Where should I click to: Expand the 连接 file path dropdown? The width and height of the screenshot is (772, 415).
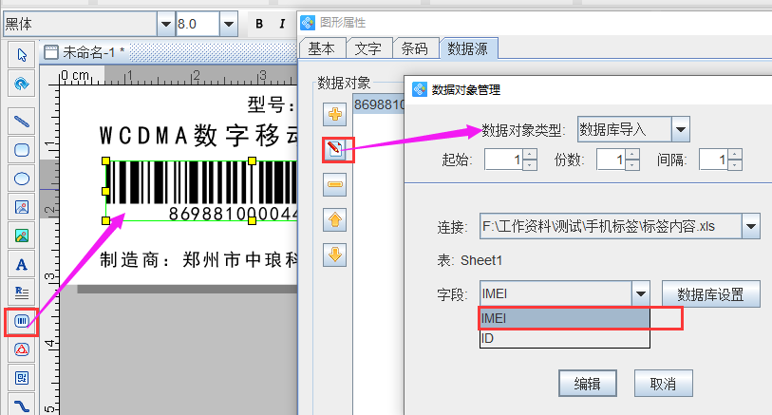tap(751, 226)
